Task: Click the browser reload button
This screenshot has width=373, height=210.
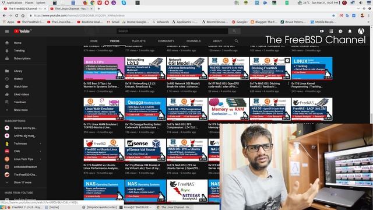Action: (x=17, y=16)
